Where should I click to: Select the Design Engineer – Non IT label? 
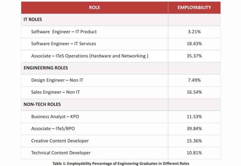tap(58, 80)
